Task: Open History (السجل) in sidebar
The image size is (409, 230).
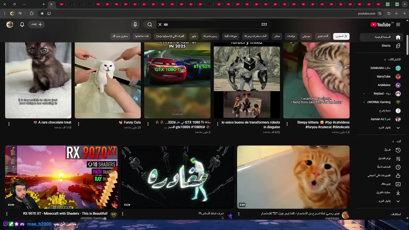Action: pos(382,150)
